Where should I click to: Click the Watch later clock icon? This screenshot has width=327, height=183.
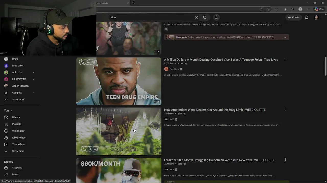pos(6,131)
